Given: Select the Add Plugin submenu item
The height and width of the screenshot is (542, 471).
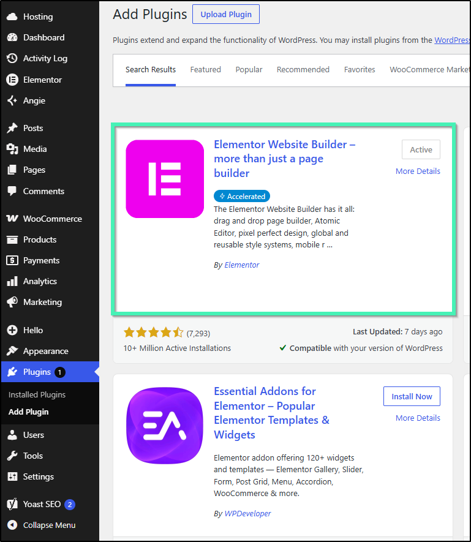Looking at the screenshot, I should 28,412.
